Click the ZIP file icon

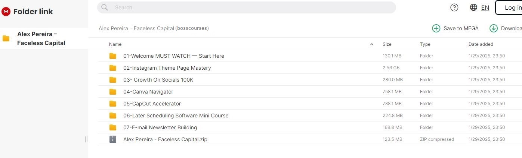113,139
